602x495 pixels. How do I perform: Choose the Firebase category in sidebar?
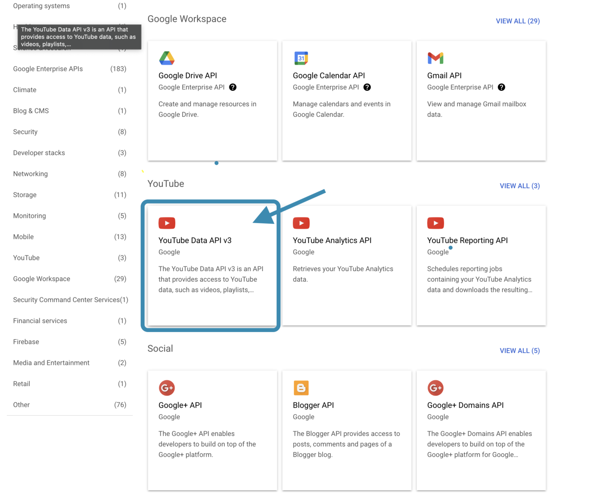[x=26, y=342]
